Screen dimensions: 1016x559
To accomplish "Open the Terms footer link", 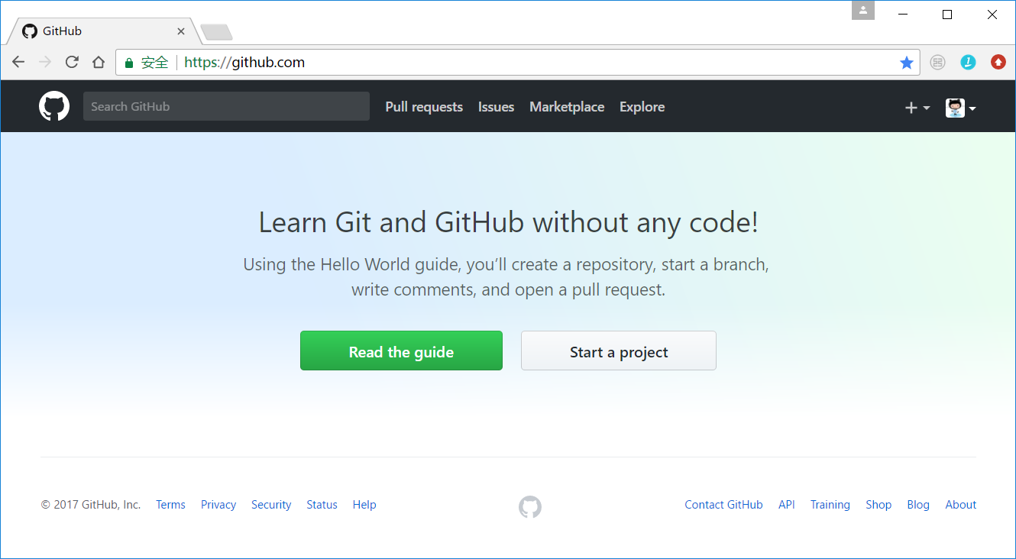I will [170, 505].
